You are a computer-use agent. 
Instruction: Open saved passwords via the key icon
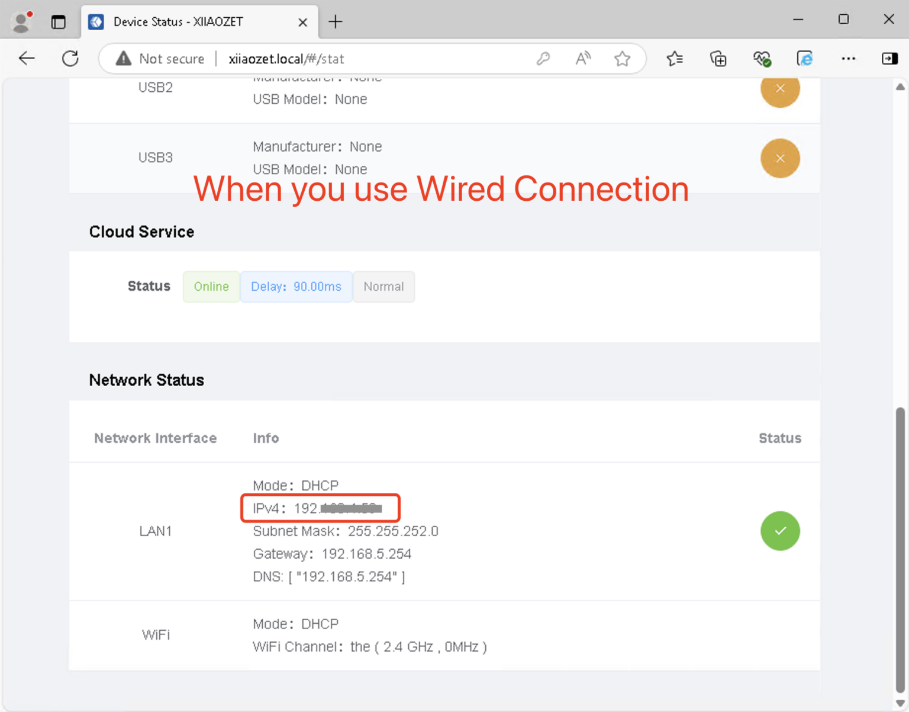543,58
